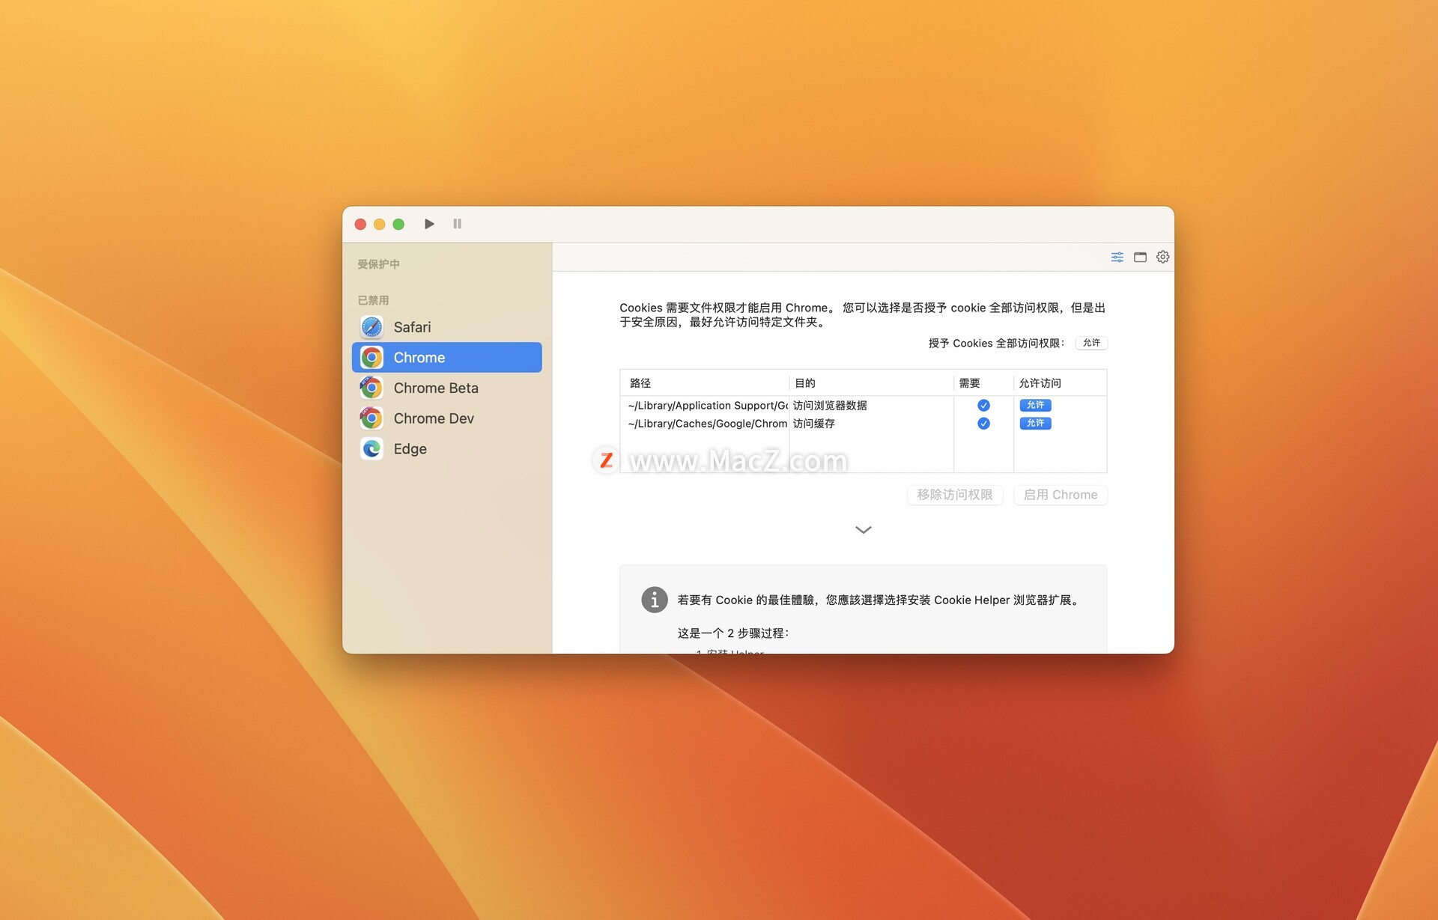Select the ~/Library/Caches/Google path cell

(708, 423)
